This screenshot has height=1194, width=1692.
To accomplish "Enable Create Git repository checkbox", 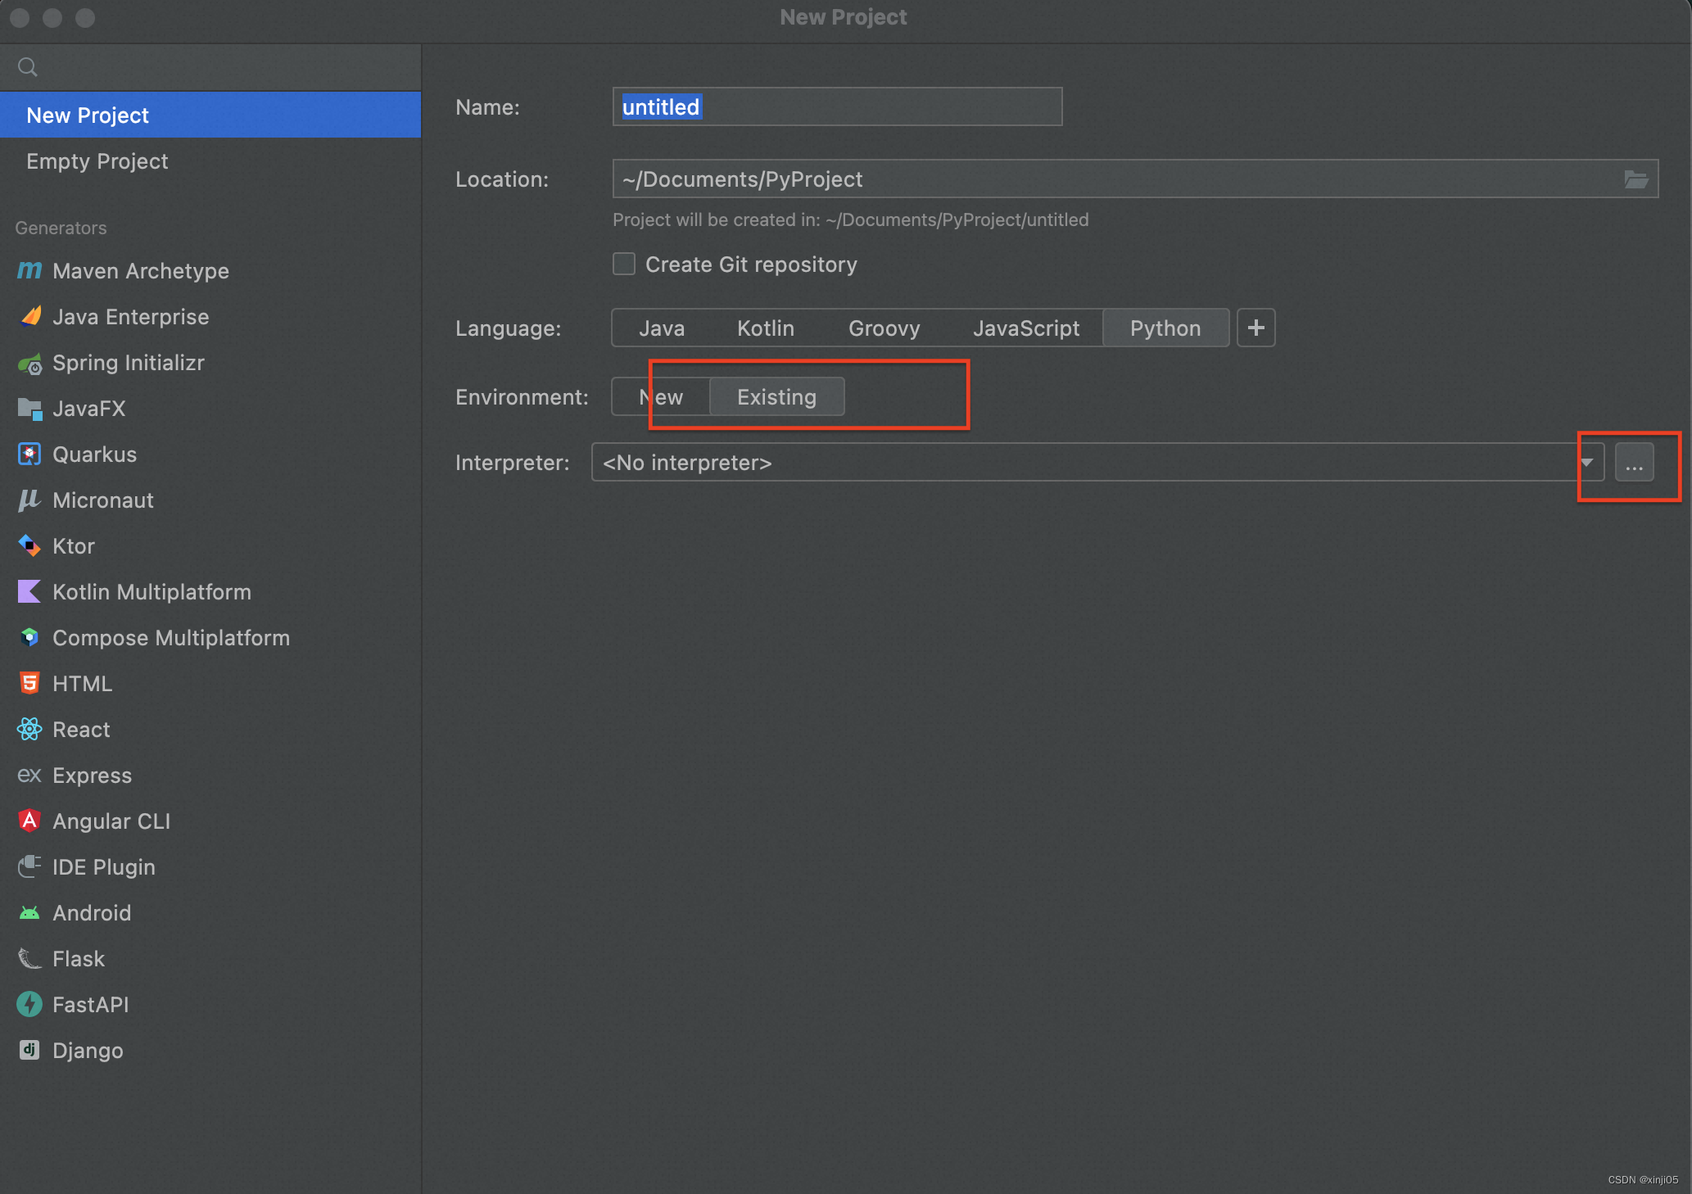I will click(x=624, y=265).
